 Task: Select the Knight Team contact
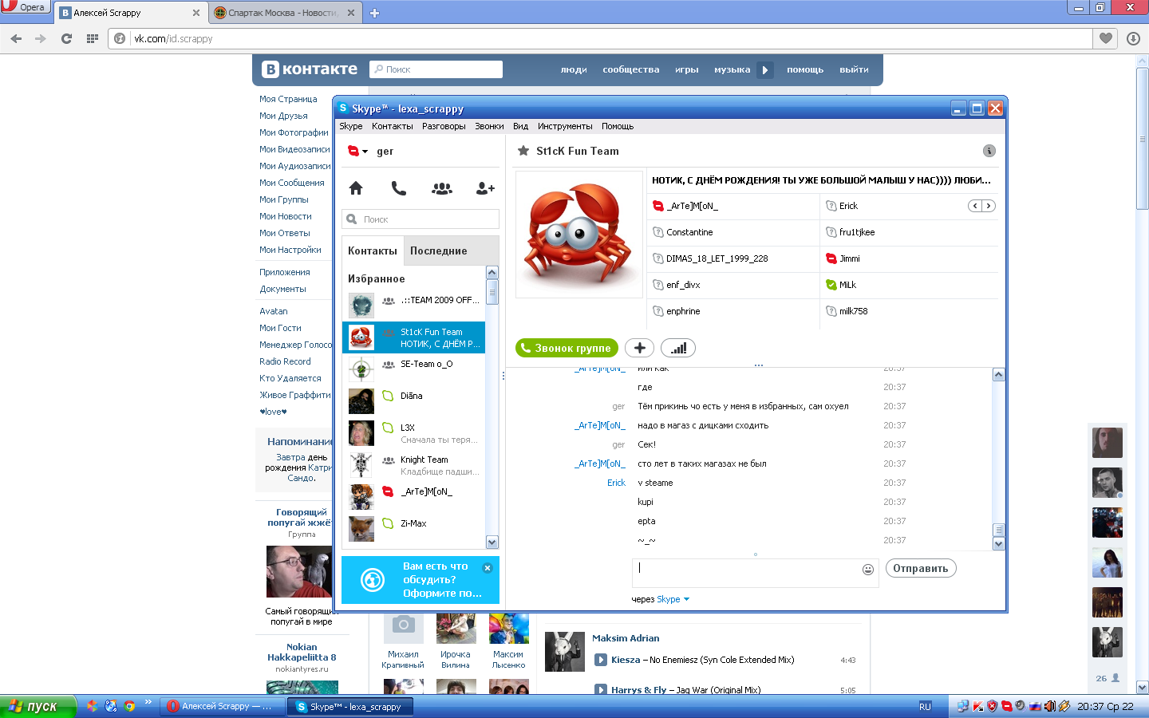(x=413, y=465)
